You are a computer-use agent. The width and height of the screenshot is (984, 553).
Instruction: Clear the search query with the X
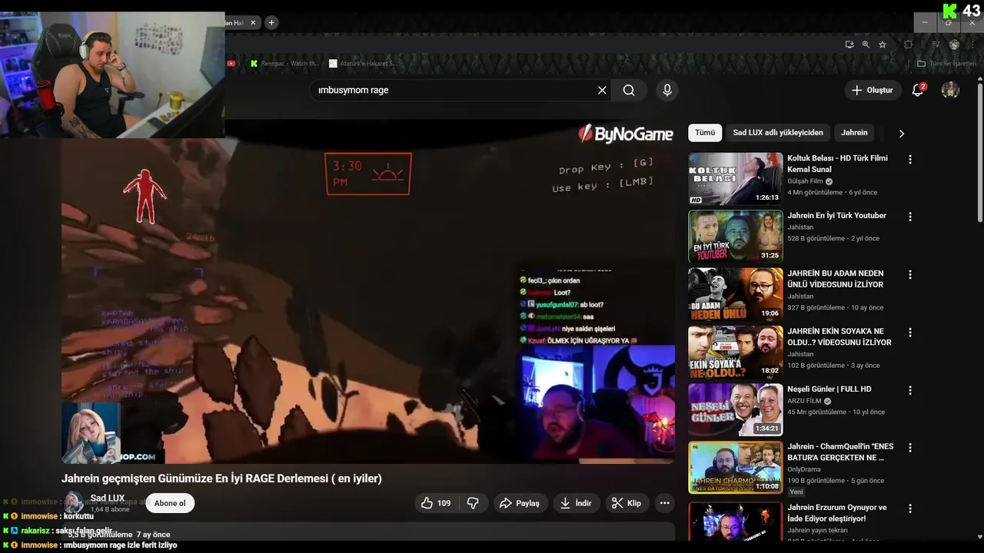click(602, 90)
